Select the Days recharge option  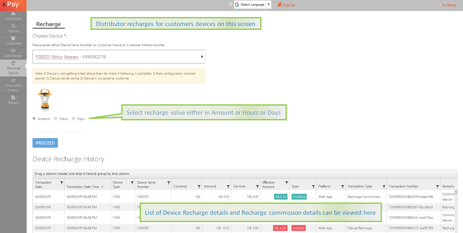tap(73, 118)
